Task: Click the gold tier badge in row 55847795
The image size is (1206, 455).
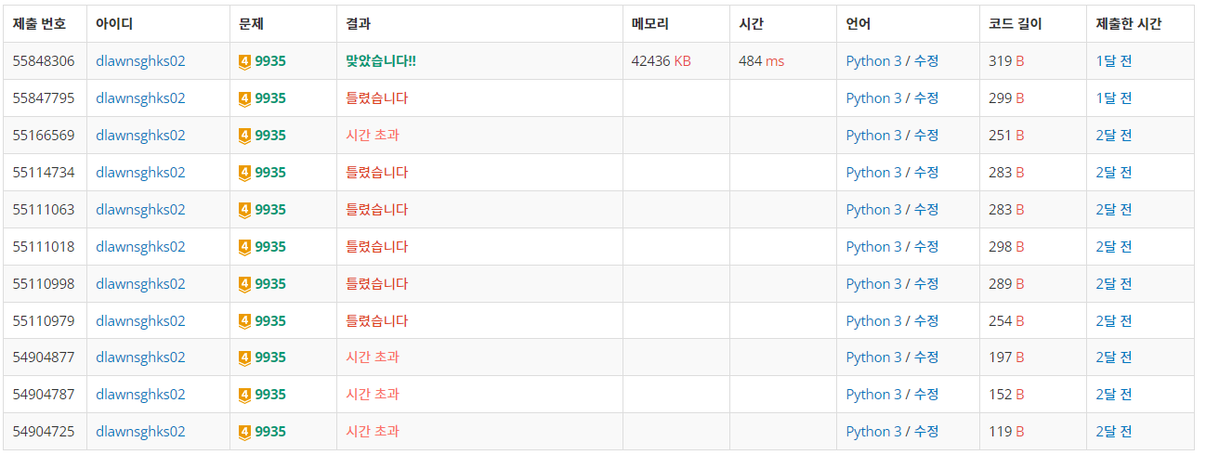Action: [245, 98]
